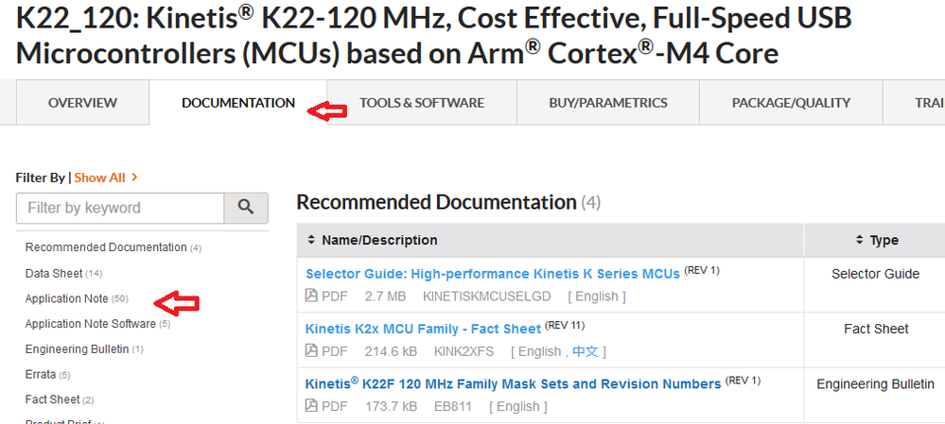Switch to Tools & Software tab

point(421,103)
